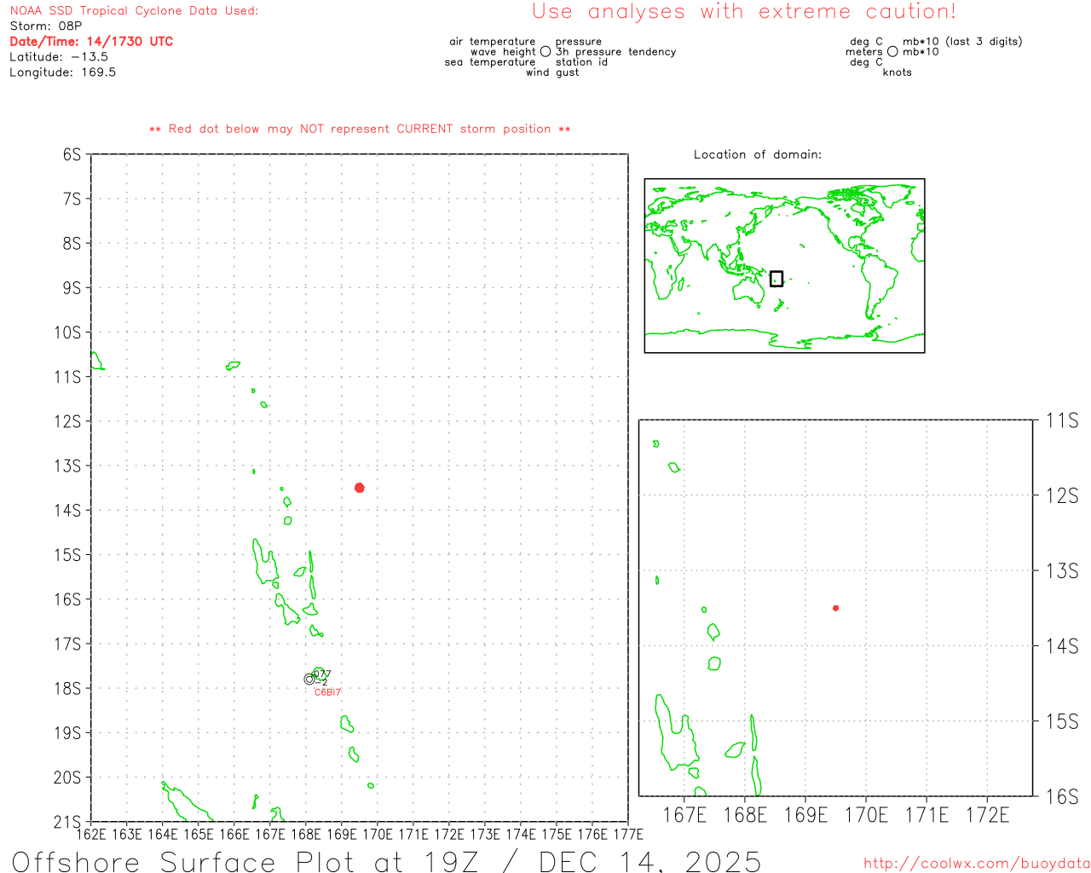Click the 'NOAA SSD Tropical Cyclone Data Used:' heading
Viewport: 1091px width, 873px height.
pos(134,11)
